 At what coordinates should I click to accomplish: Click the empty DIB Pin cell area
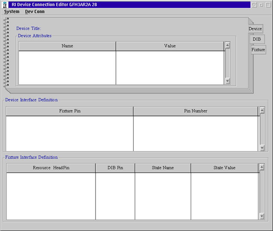115,196
